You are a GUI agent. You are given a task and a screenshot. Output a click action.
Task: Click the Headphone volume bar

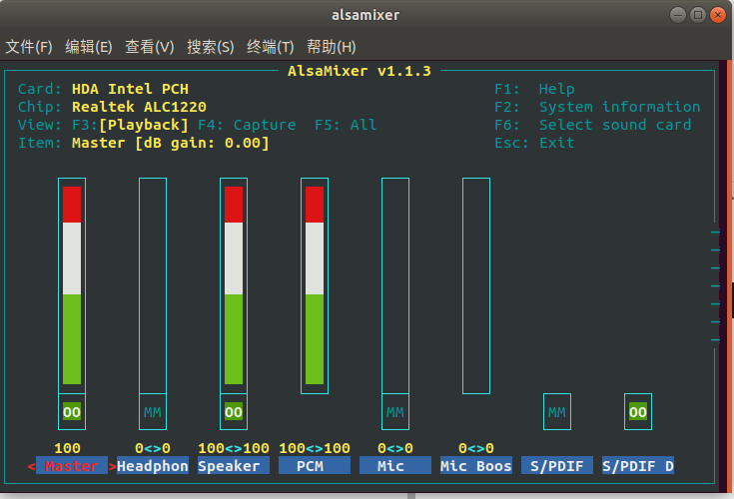point(153,285)
